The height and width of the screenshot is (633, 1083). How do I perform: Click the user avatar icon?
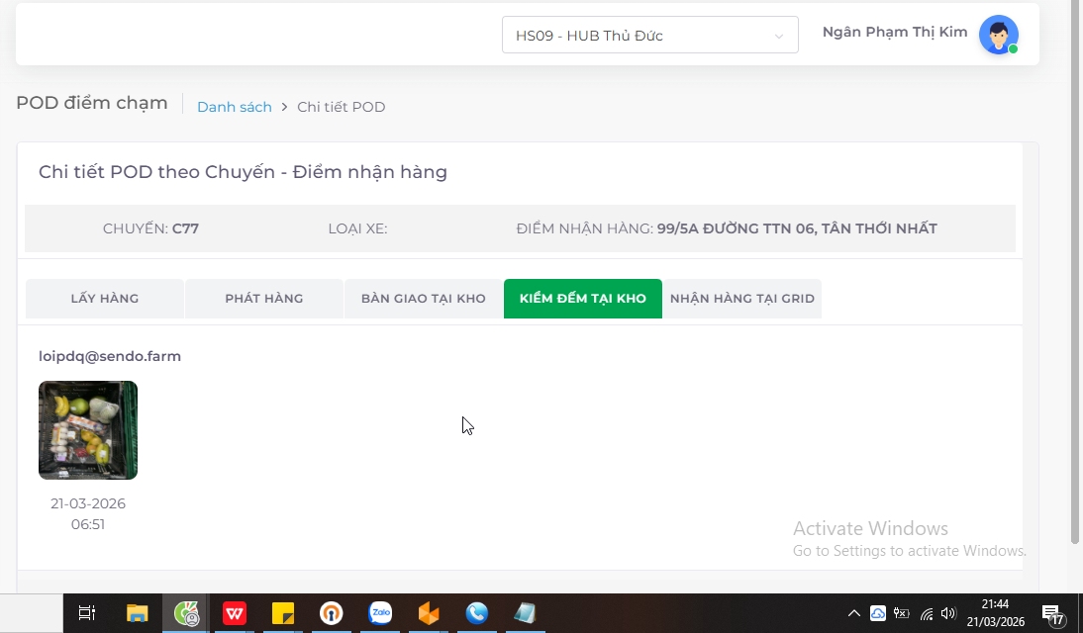click(x=998, y=35)
